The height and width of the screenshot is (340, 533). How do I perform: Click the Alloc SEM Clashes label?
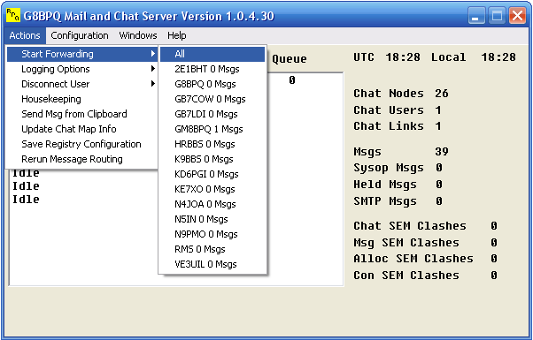pyautogui.click(x=413, y=259)
